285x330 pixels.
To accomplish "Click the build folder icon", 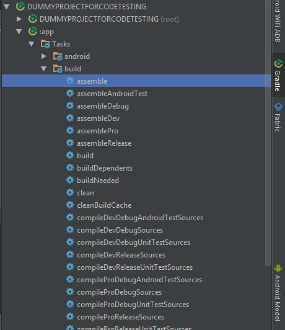I will click(x=58, y=69).
